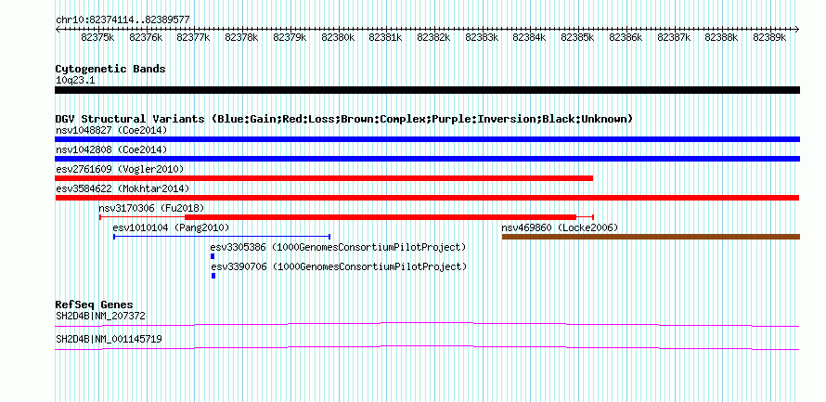This screenshot has height=402, width=826.
Task: Click blue gain bar under nsv1048827
Action: click(x=427, y=139)
